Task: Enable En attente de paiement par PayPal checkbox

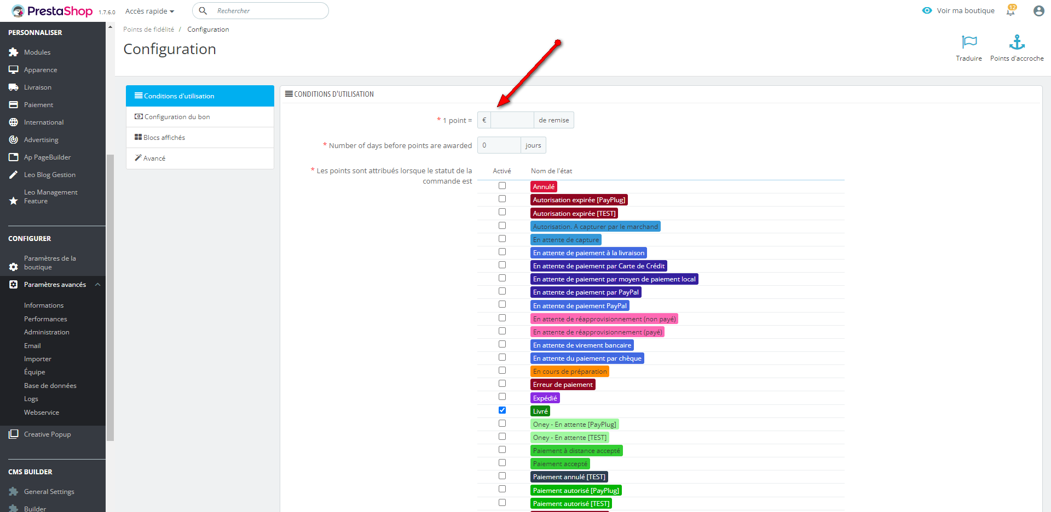Action: [502, 291]
